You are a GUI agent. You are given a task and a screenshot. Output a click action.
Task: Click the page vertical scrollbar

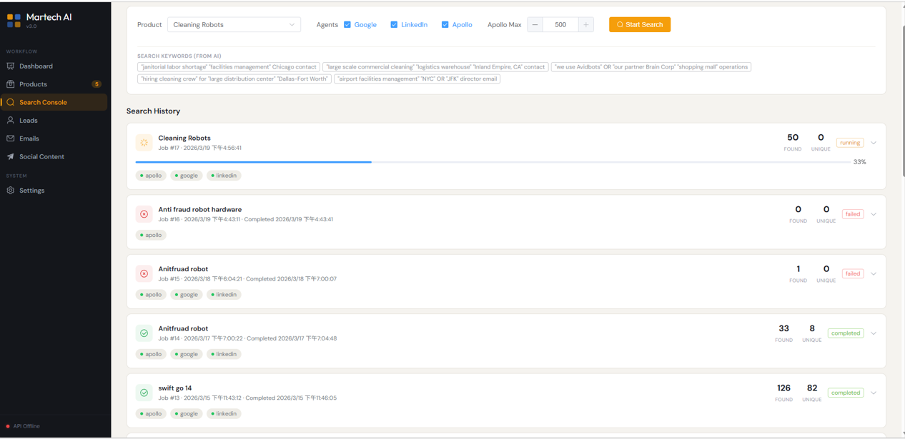[x=903, y=100]
